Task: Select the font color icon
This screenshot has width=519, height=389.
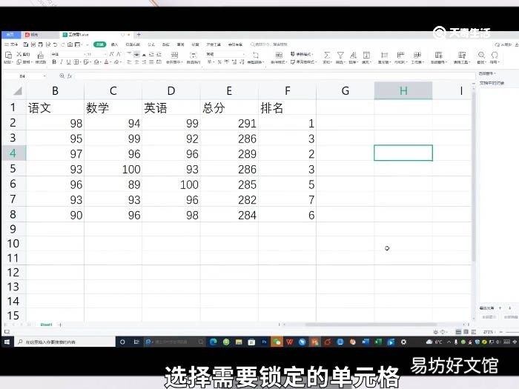Action: (x=107, y=61)
